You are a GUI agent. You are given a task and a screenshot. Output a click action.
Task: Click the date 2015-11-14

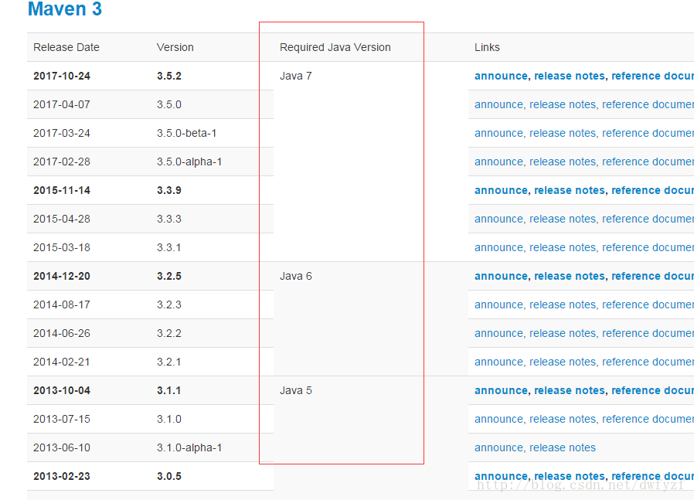tap(62, 190)
